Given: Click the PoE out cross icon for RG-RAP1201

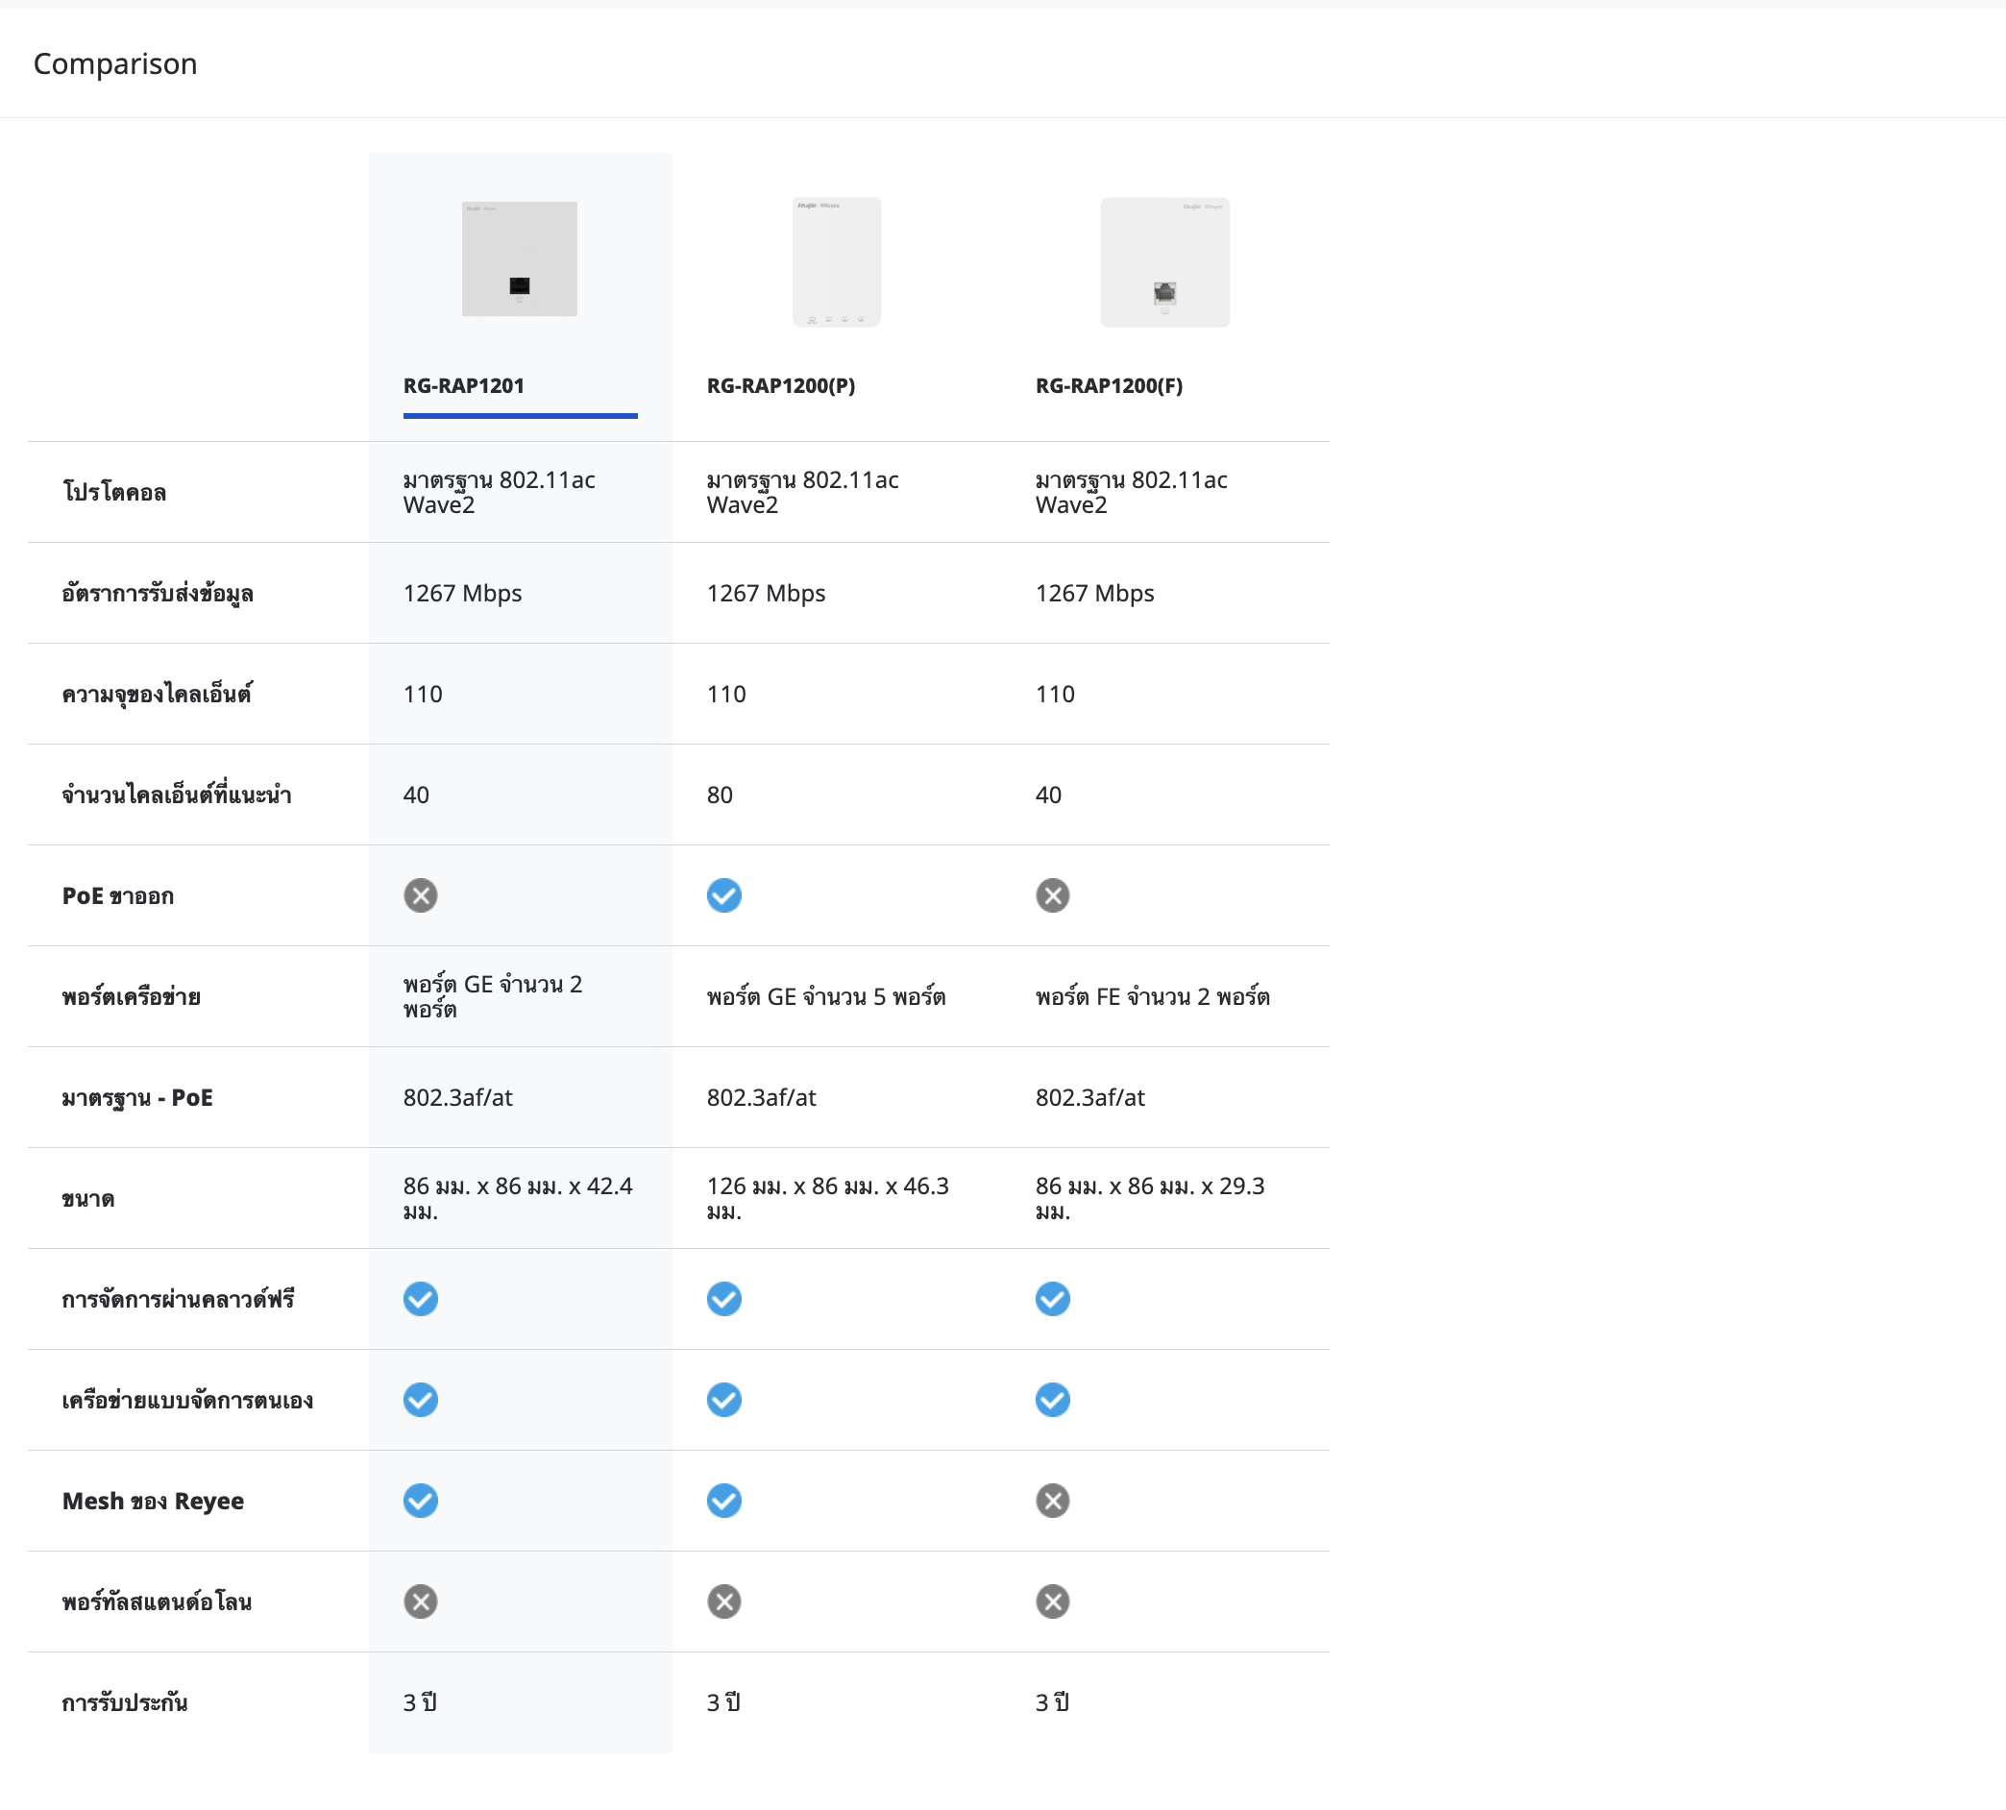Looking at the screenshot, I should (x=421, y=896).
